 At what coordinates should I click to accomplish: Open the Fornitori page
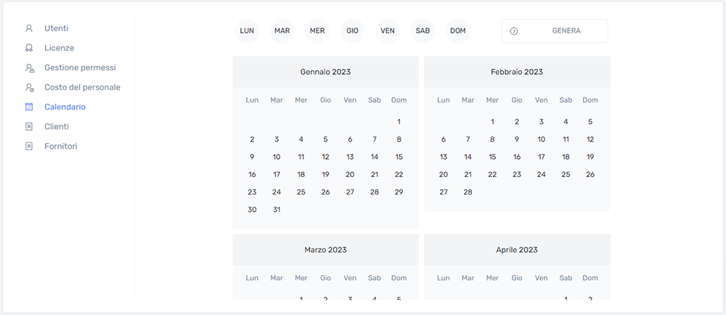tap(61, 146)
